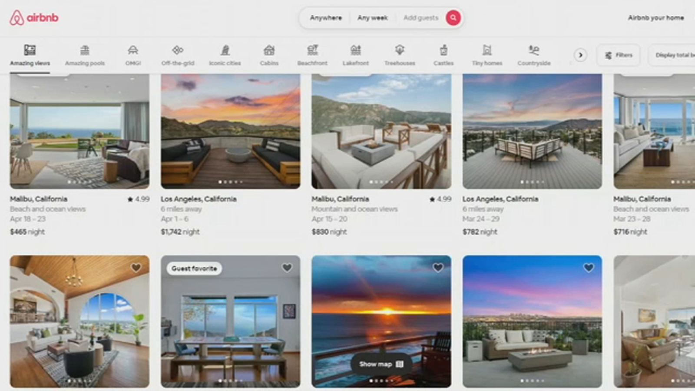
Task: Open the Filters button
Action: coord(618,55)
